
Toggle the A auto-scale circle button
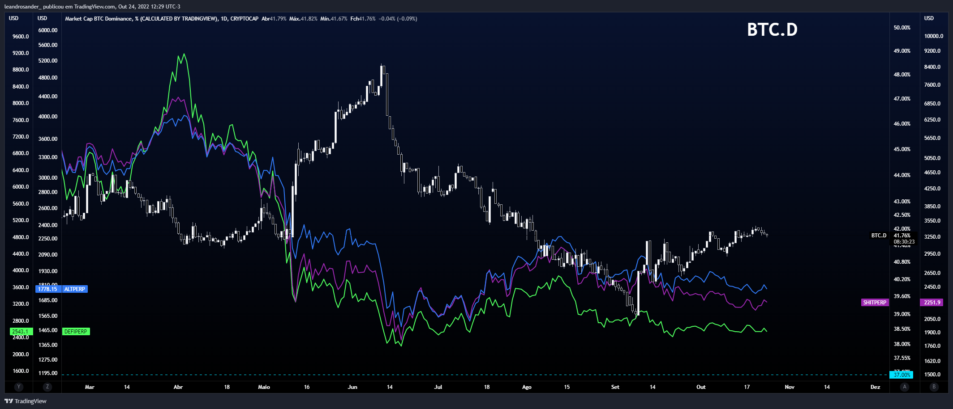pos(905,387)
